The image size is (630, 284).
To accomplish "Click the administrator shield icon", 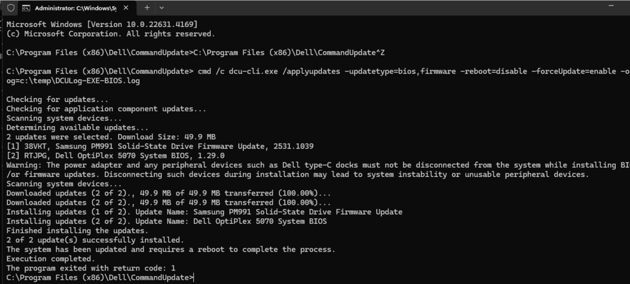I will coord(10,8).
